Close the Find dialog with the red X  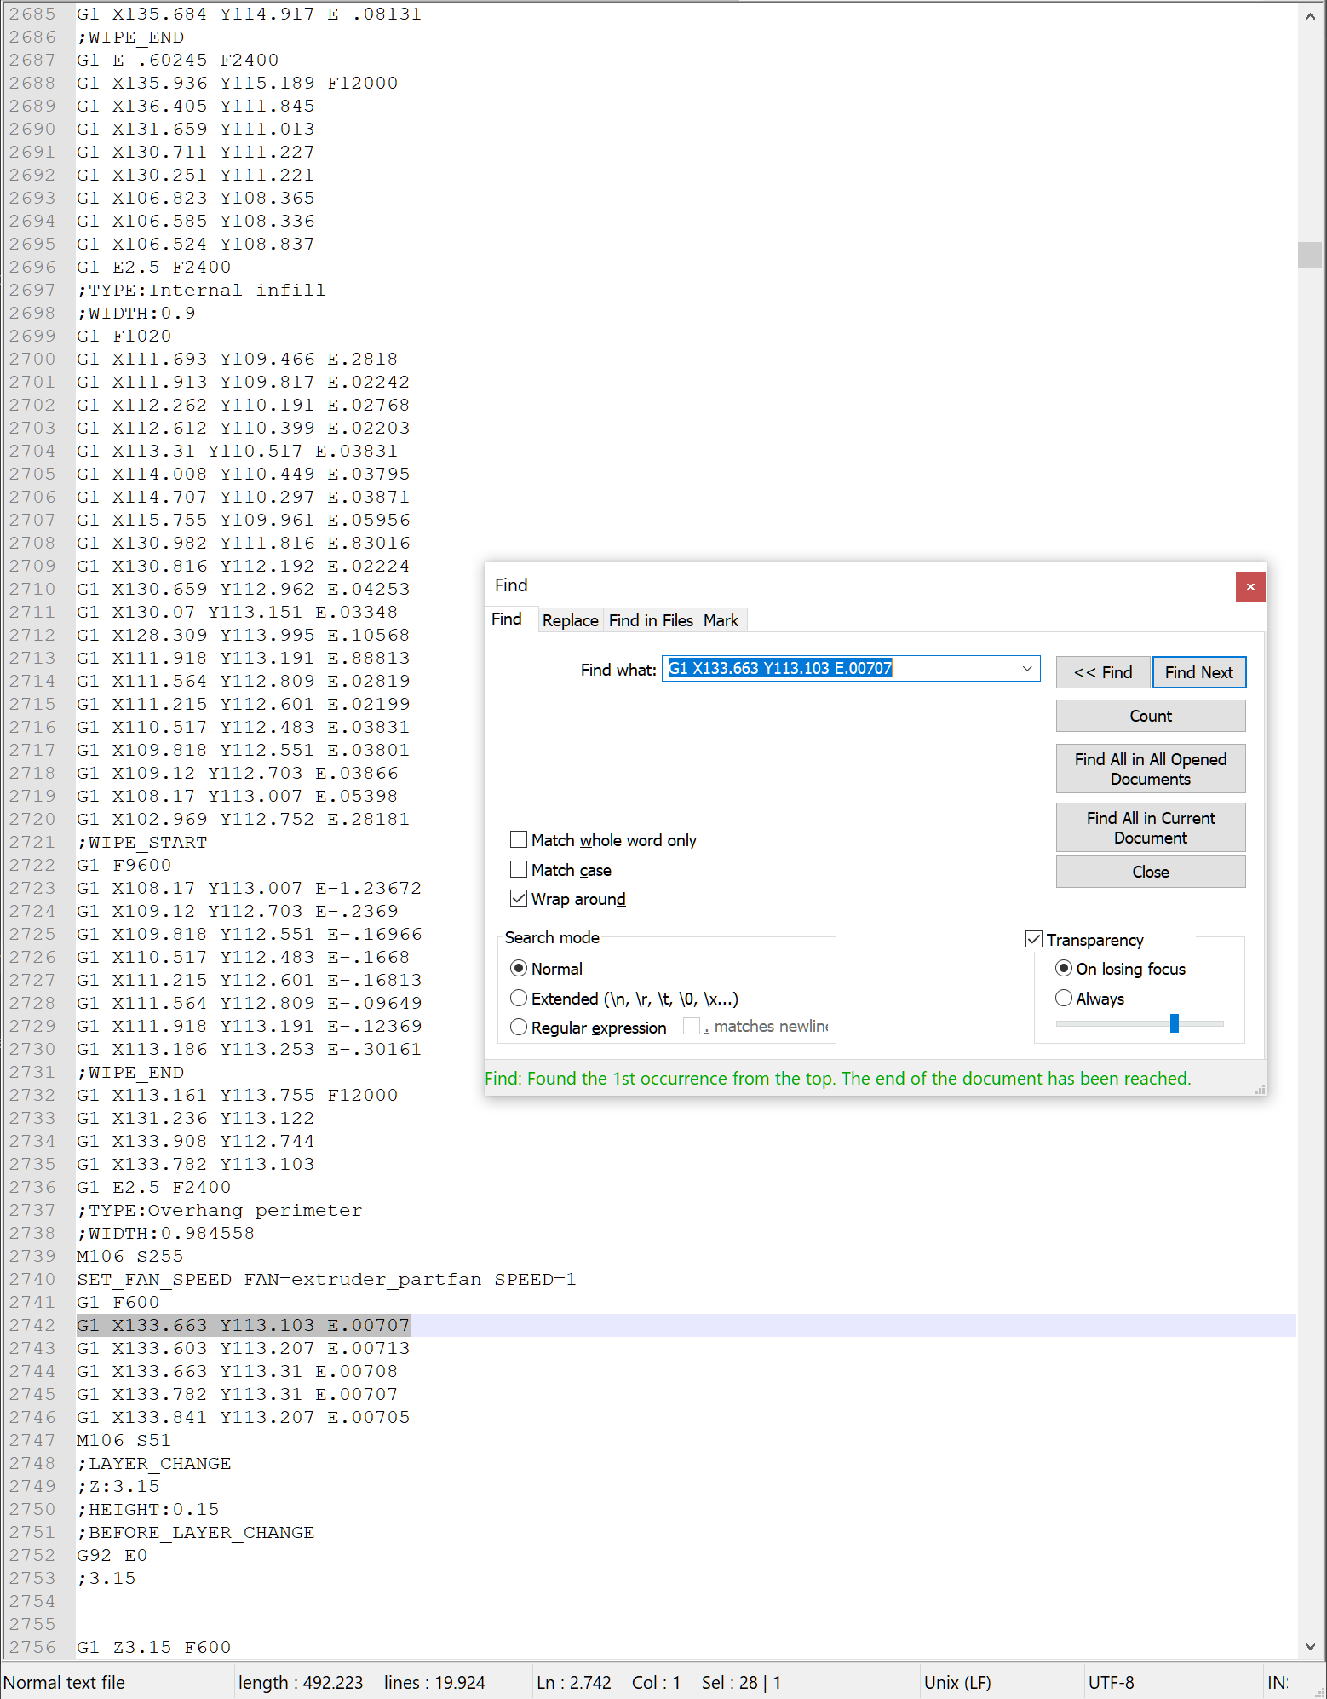pyautogui.click(x=1249, y=586)
